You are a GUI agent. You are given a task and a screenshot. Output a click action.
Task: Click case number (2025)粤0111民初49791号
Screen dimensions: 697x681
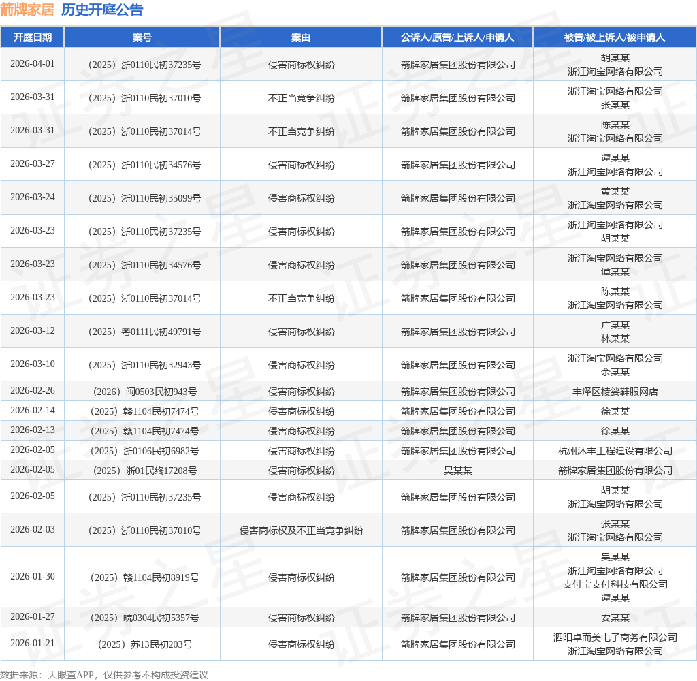point(145,332)
